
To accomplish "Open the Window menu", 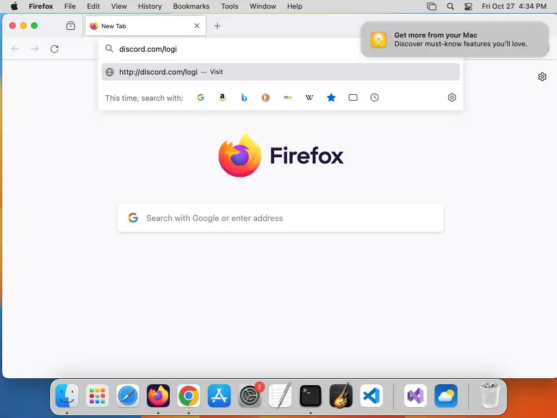I will 263,7.
